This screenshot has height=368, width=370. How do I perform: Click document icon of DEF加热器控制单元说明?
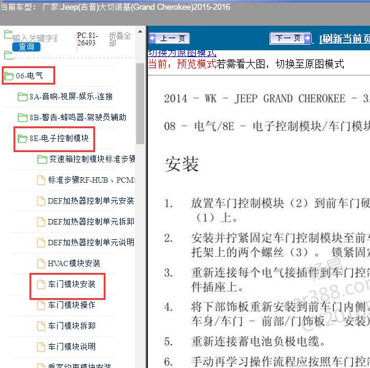click(41, 242)
